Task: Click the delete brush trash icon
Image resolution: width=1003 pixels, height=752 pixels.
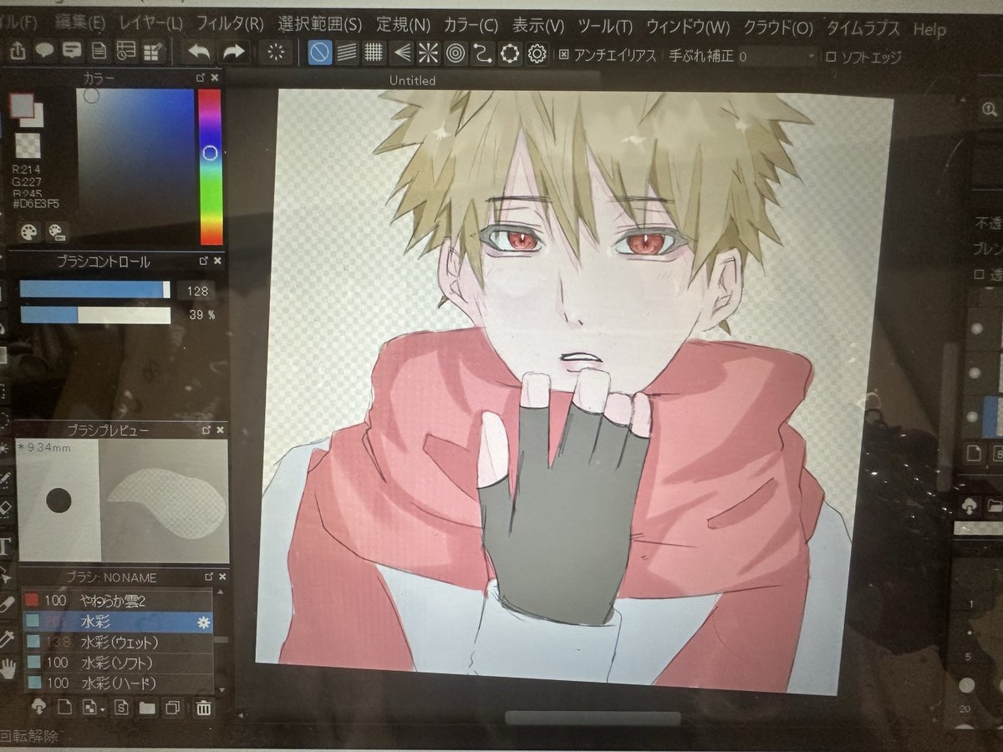Action: click(203, 709)
